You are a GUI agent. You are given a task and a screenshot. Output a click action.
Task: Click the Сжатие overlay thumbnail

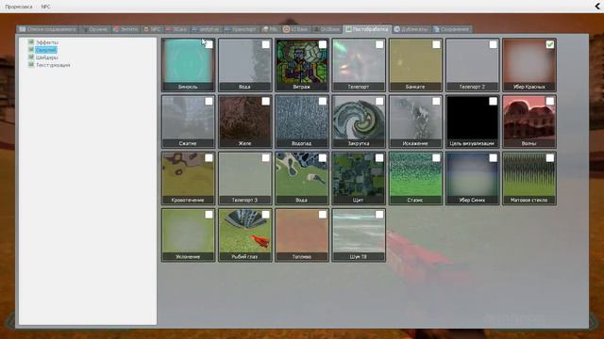pos(188,121)
